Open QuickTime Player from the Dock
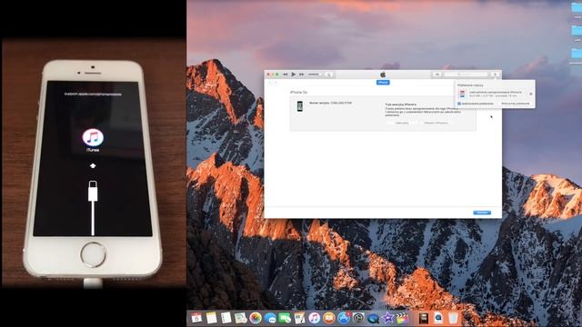 pos(373,318)
